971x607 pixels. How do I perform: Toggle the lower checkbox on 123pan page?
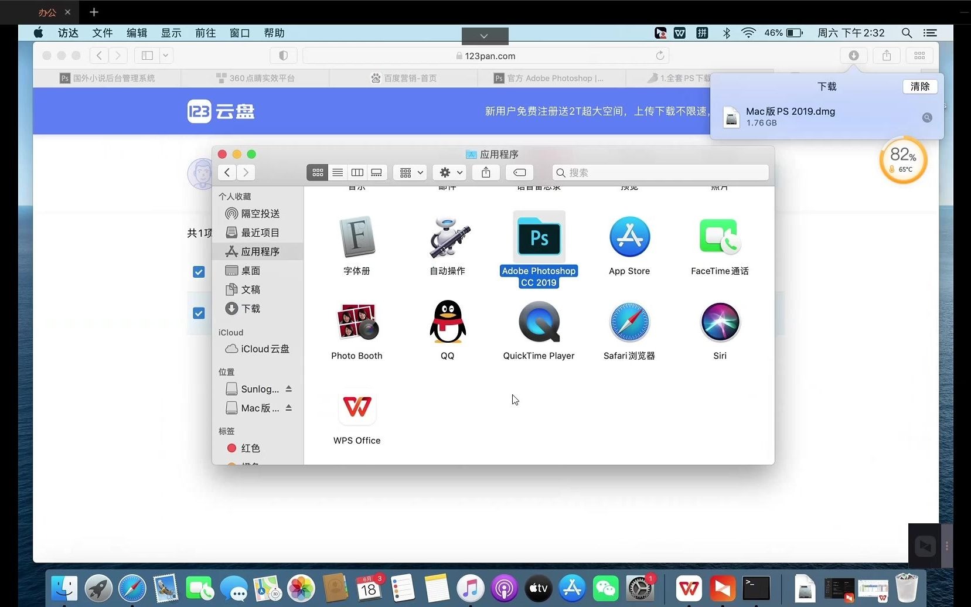(x=199, y=313)
